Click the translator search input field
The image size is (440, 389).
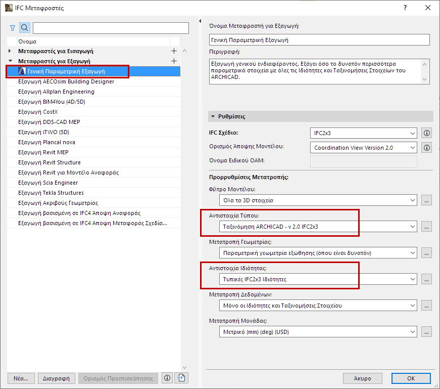111,28
